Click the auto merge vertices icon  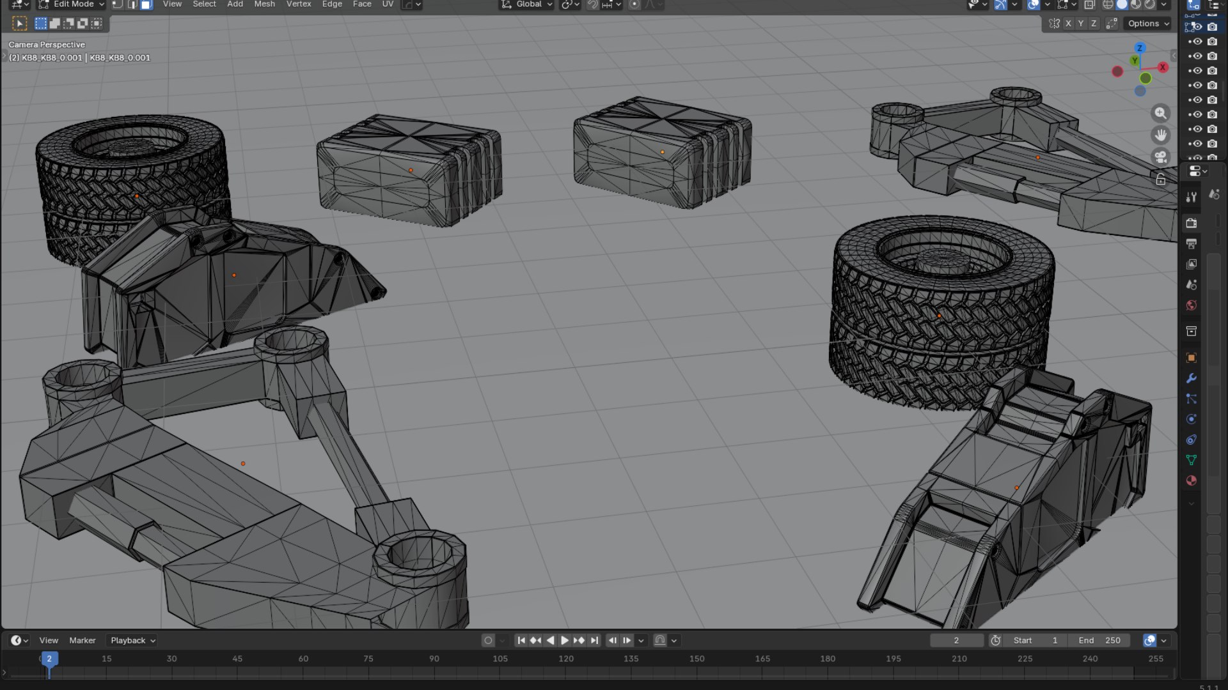coord(1112,24)
